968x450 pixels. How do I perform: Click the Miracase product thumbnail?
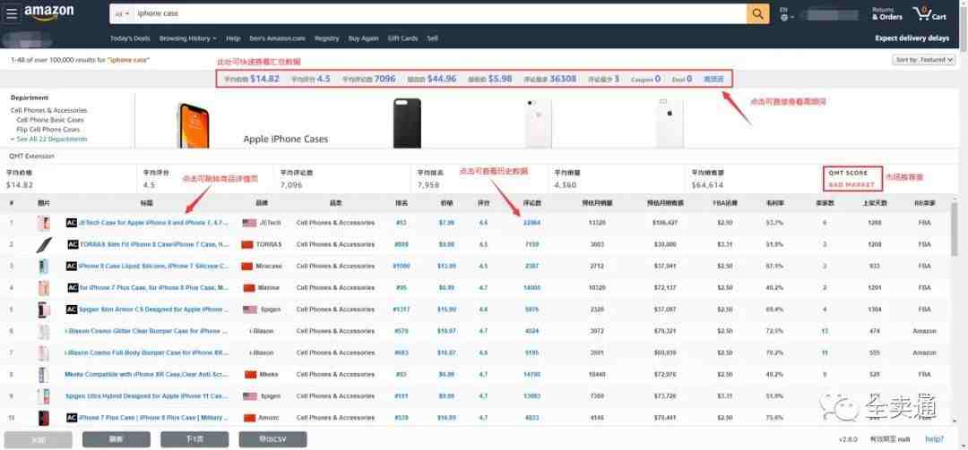(x=43, y=267)
